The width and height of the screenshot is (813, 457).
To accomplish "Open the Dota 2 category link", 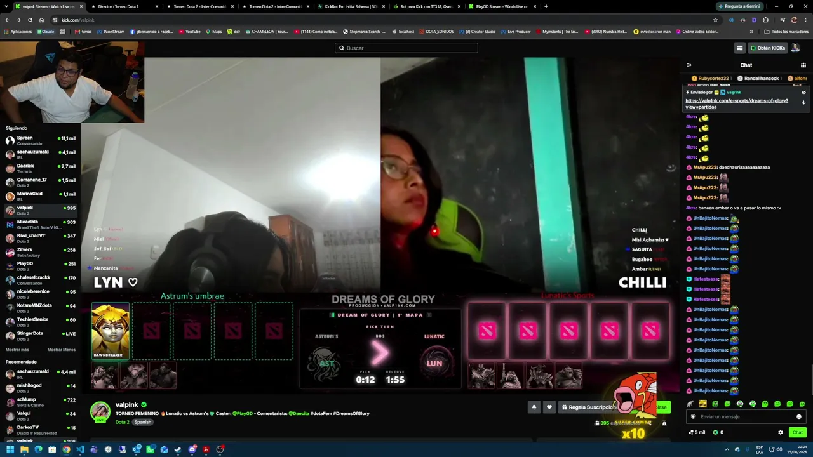I will (x=122, y=422).
